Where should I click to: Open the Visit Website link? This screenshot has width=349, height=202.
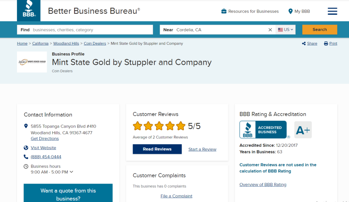[43, 148]
